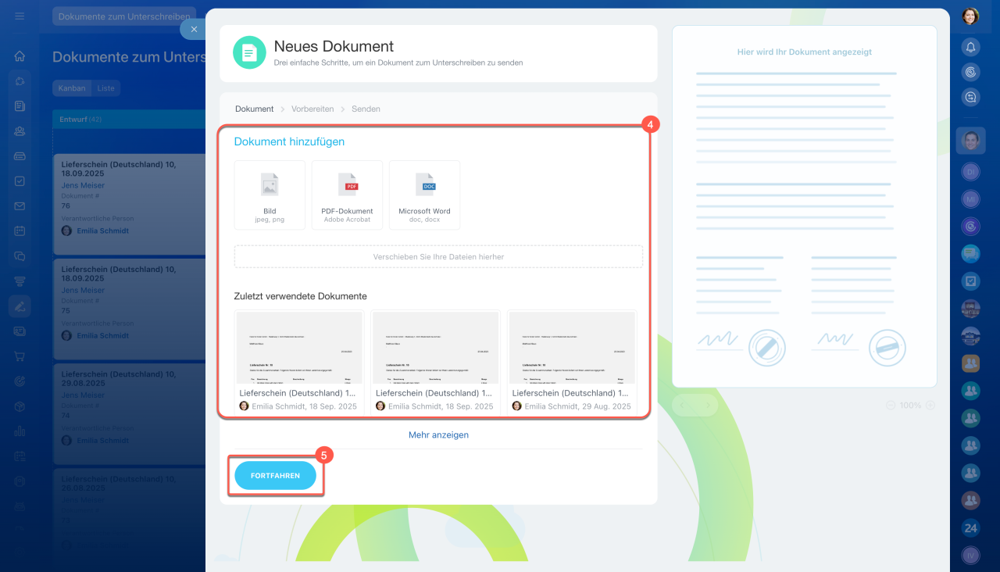Switch to the Kanban view tab
Viewport: 1000px width, 572px height.
[72, 88]
